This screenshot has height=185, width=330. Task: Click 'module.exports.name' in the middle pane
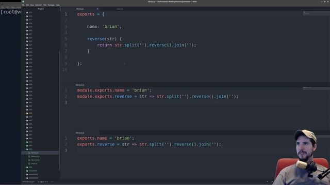(x=101, y=90)
